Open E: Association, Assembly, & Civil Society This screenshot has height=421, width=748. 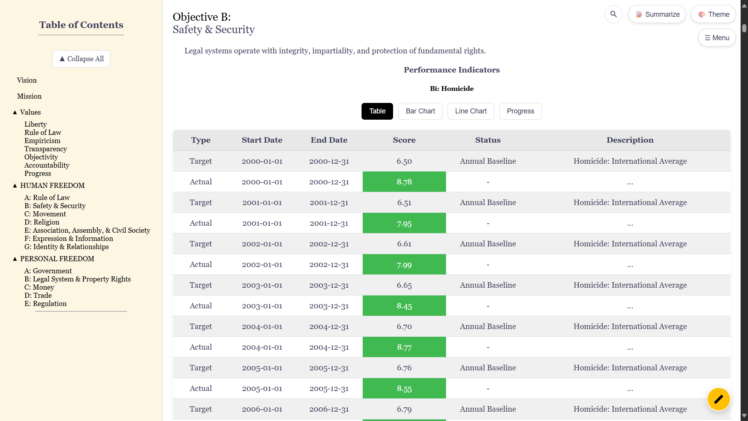87,230
